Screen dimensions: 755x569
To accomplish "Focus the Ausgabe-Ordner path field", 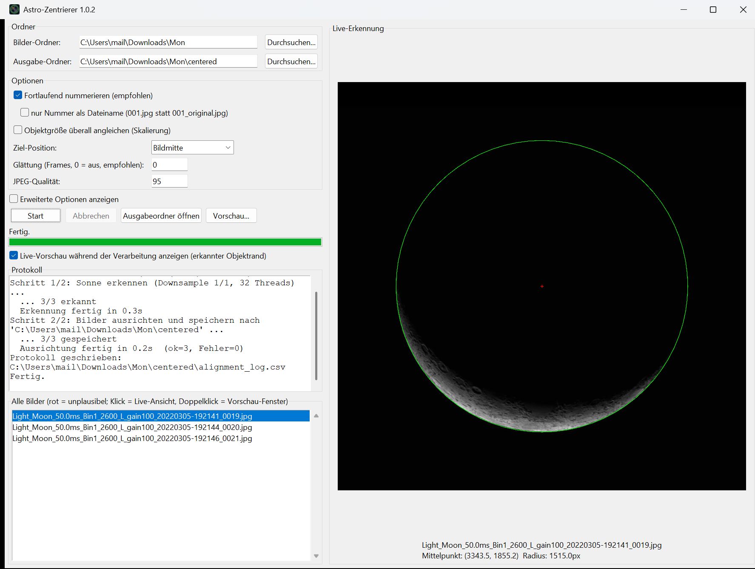I will (168, 61).
